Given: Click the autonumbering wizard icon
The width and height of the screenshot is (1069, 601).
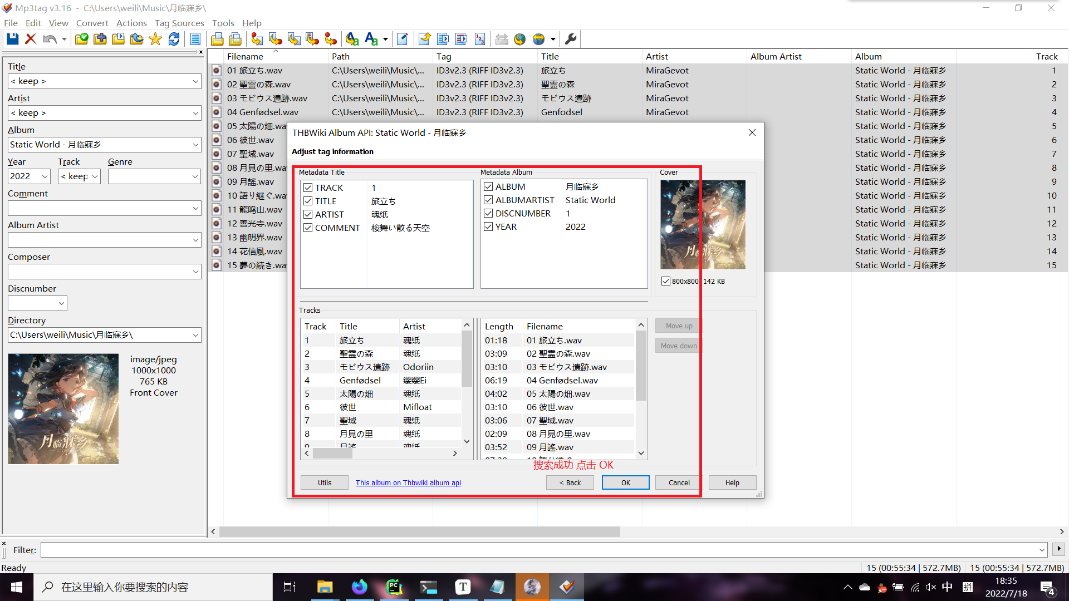Looking at the screenshot, I should 480,39.
